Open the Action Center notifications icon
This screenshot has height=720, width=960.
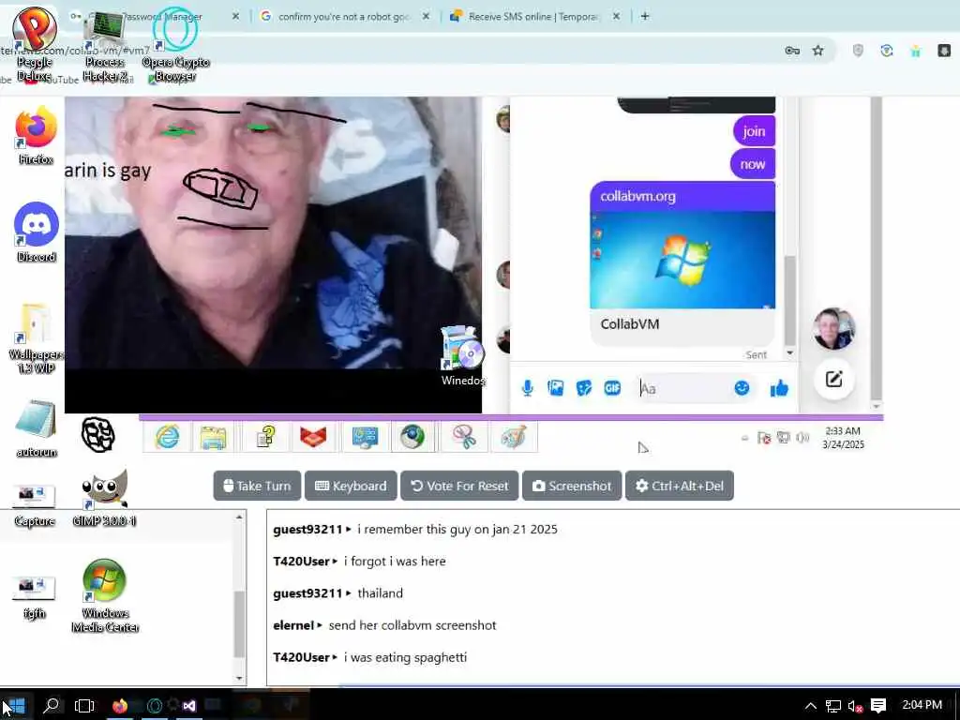(x=878, y=705)
